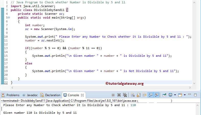Click line number 22 in the editor gutter

coord(6,82)
